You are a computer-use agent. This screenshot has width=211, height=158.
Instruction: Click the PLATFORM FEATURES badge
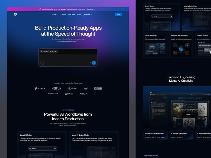[x=68, y=110]
